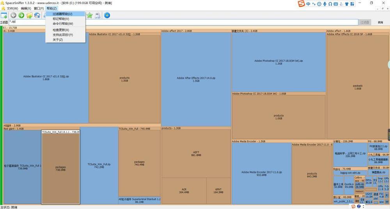Select 命令行帮助(W) menu entry
The height and width of the screenshot is (209, 390).
click(x=66, y=24)
